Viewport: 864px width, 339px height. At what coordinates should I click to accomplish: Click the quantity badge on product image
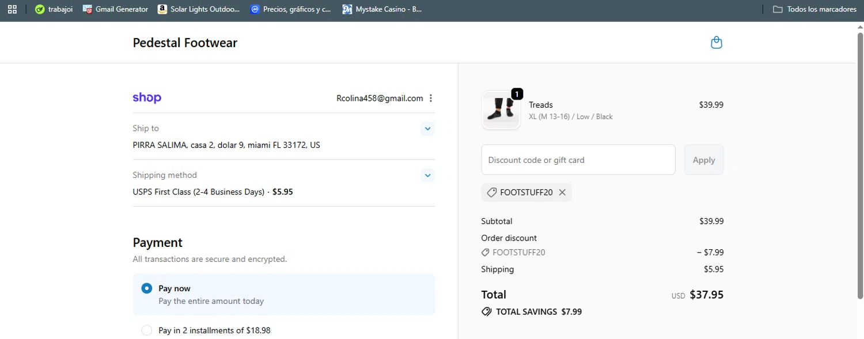[517, 93]
